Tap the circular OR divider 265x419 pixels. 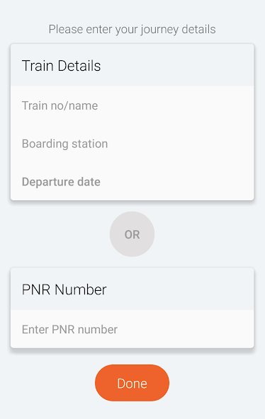(132, 234)
